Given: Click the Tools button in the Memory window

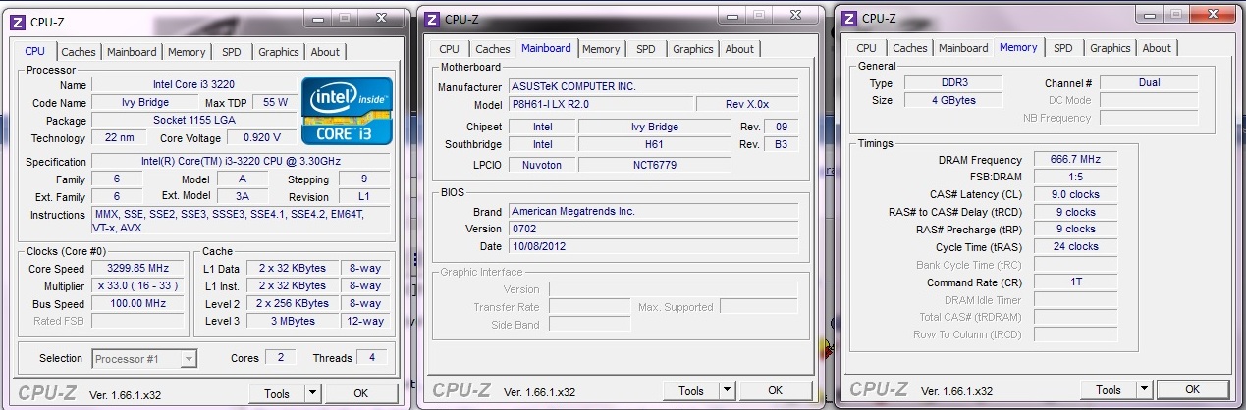Looking at the screenshot, I should (x=1110, y=389).
